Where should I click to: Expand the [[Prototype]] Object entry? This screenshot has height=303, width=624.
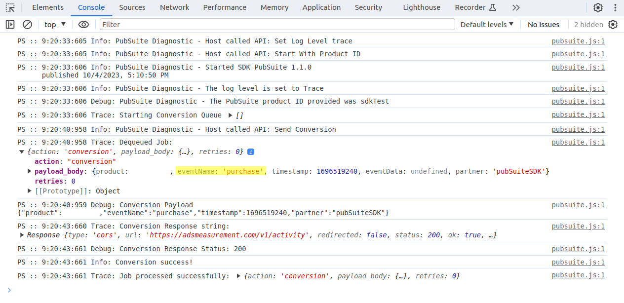[30, 191]
